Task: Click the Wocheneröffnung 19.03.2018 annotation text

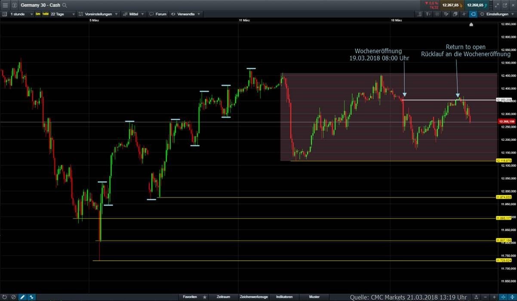Action: click(x=379, y=54)
